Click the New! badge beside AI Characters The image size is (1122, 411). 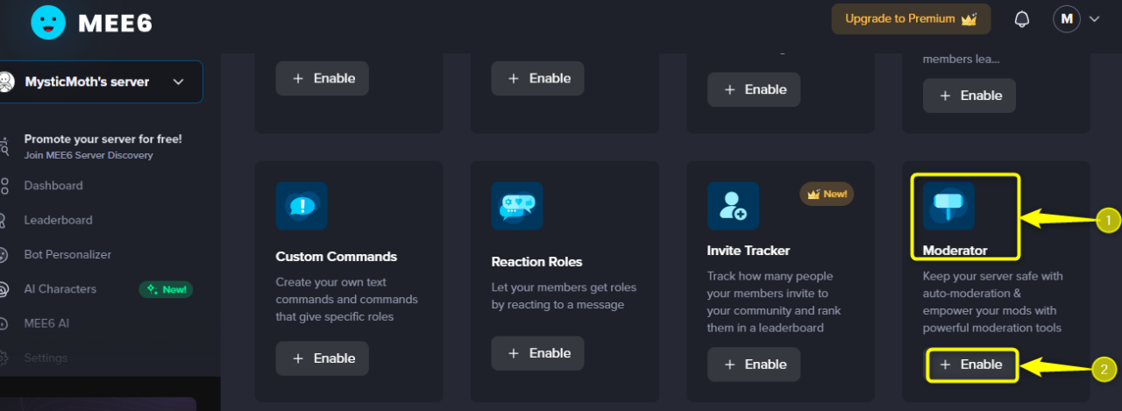(167, 289)
